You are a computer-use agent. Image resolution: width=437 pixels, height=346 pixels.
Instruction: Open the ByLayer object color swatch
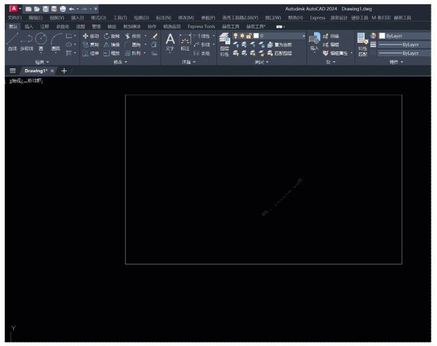pyautogui.click(x=382, y=36)
